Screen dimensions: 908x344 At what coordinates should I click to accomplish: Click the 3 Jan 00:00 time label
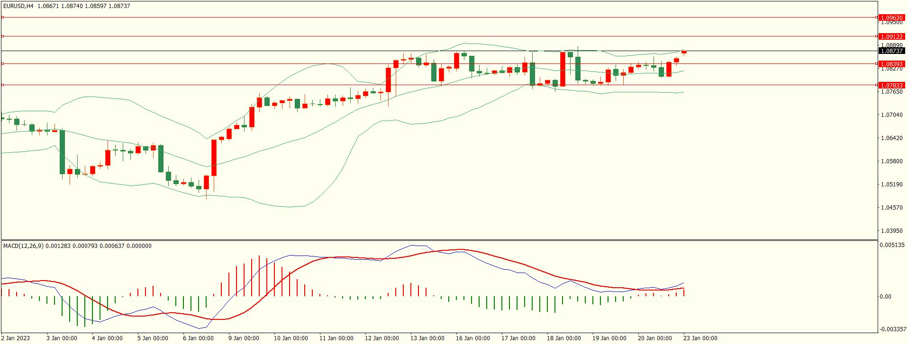coord(62,338)
